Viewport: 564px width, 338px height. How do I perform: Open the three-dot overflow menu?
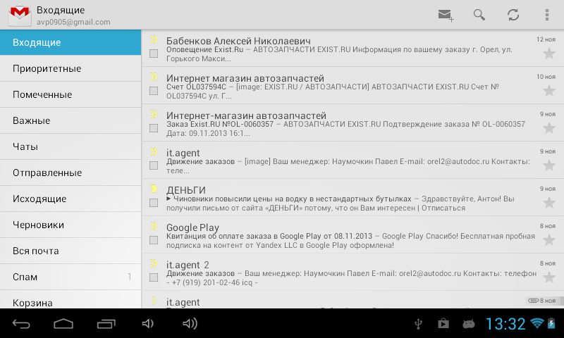pyautogui.click(x=547, y=15)
